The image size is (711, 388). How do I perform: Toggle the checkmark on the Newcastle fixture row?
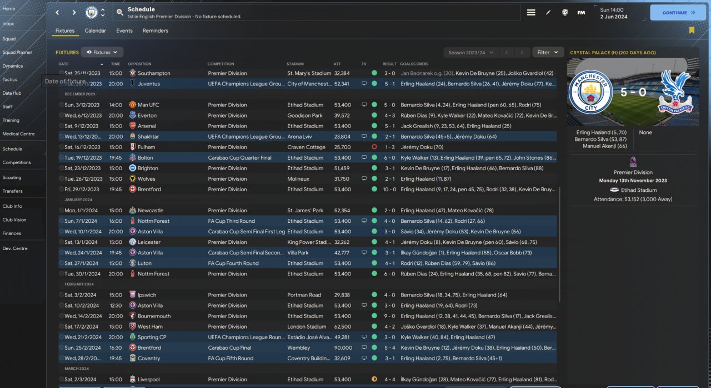(62, 211)
